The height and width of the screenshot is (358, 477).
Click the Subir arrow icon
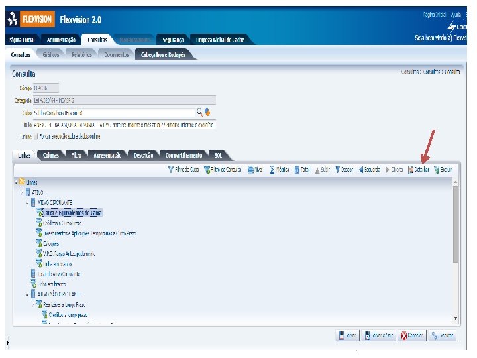(x=317, y=170)
